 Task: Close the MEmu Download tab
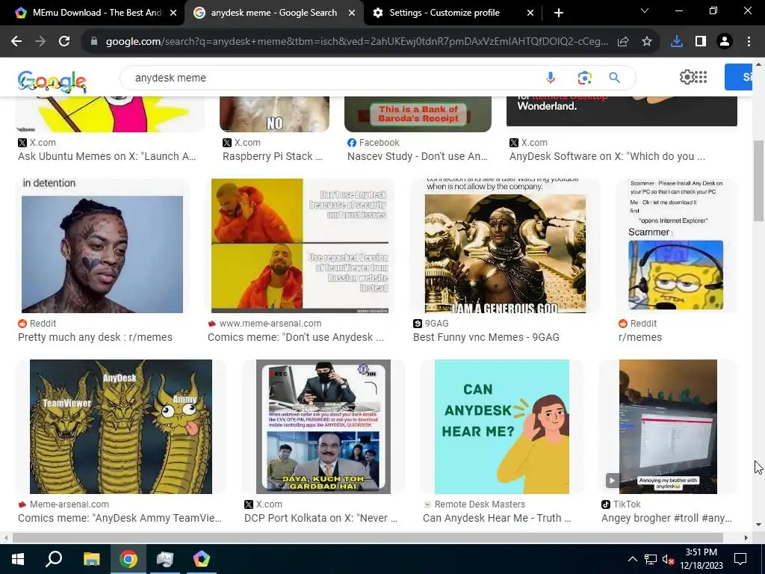(173, 13)
